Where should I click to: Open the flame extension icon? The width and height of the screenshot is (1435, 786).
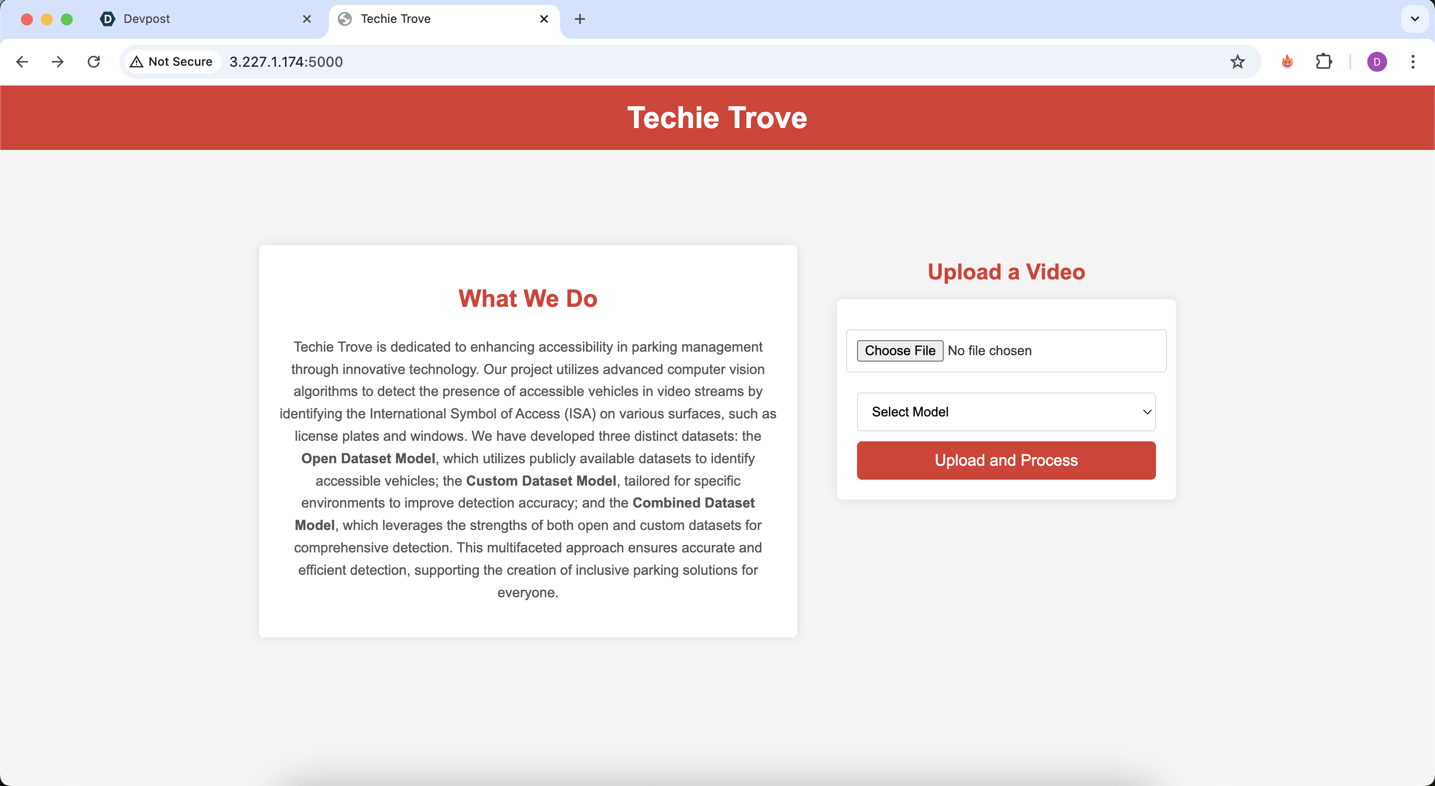[x=1287, y=62]
